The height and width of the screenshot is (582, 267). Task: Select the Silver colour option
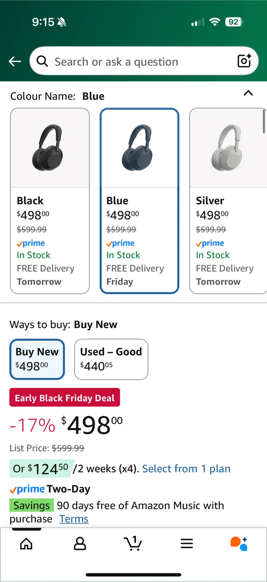pyautogui.click(x=228, y=200)
